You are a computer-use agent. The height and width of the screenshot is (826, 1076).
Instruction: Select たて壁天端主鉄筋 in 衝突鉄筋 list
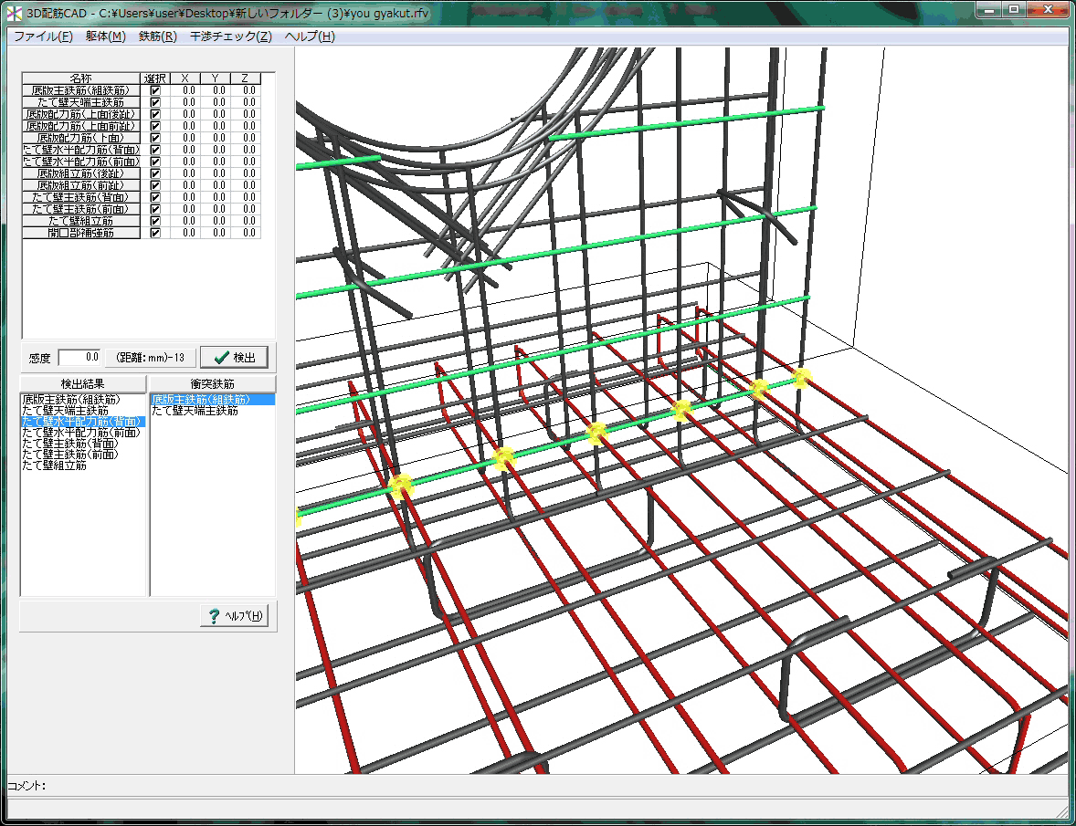pos(195,411)
